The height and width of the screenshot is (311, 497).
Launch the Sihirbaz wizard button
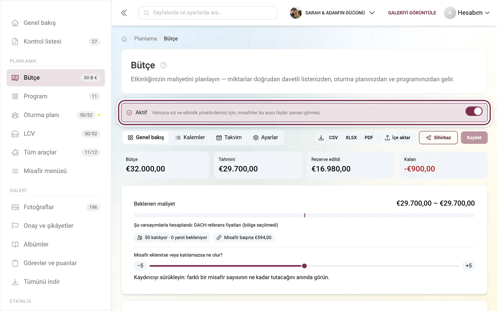438,138
